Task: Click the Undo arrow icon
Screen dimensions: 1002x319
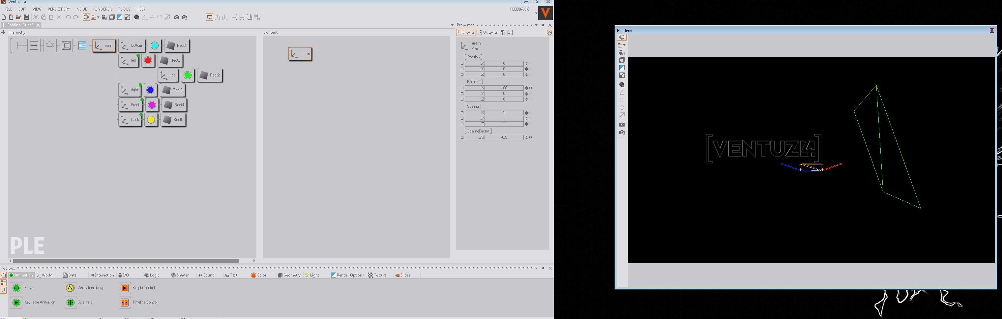Action: click(x=68, y=17)
